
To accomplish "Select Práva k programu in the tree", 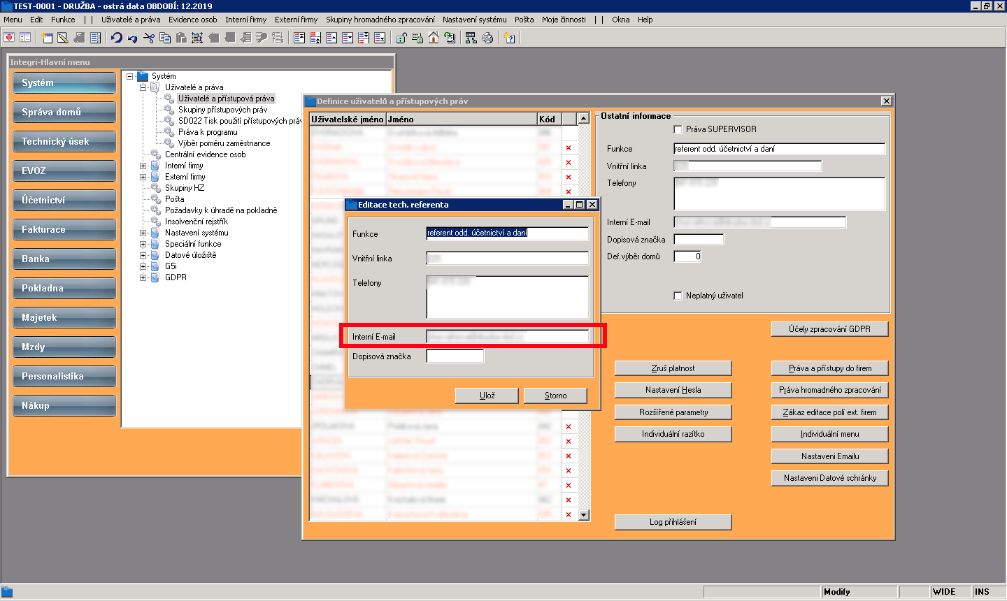I will pos(208,132).
